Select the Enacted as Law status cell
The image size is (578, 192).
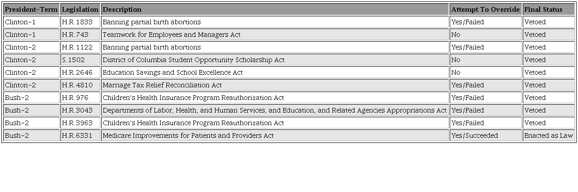click(548, 135)
